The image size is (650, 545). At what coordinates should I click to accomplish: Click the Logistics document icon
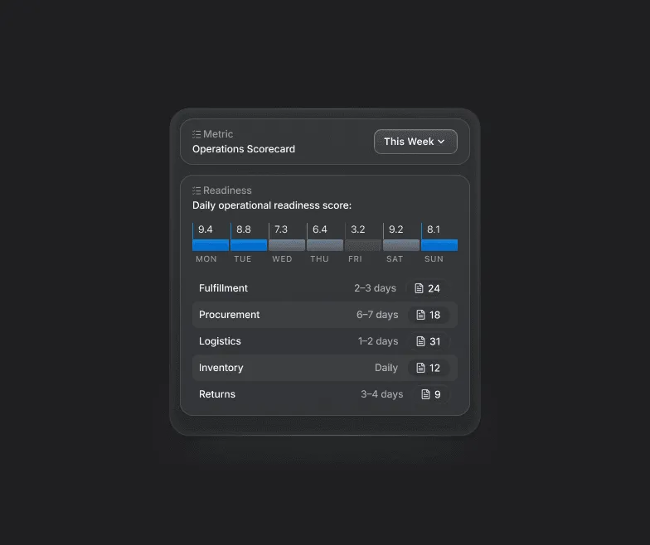421,341
